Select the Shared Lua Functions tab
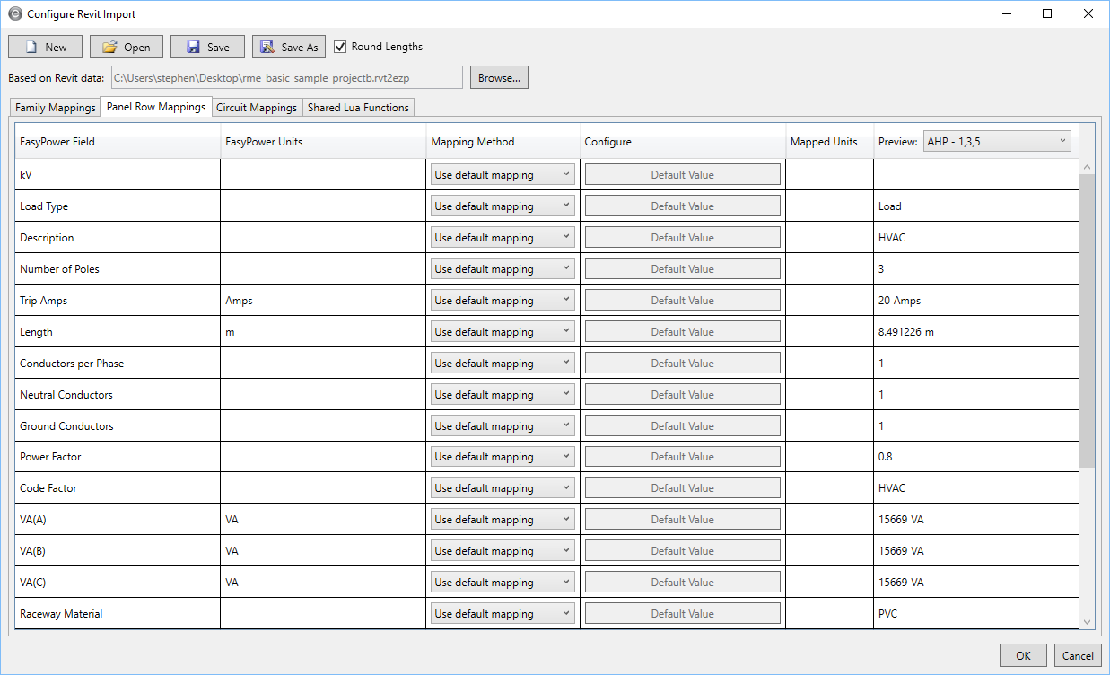1110x675 pixels. pyautogui.click(x=358, y=108)
